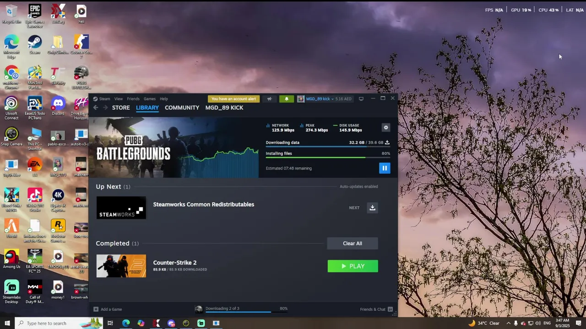Switch to the LIBRARY tab
This screenshot has width=586, height=329.
click(x=147, y=108)
